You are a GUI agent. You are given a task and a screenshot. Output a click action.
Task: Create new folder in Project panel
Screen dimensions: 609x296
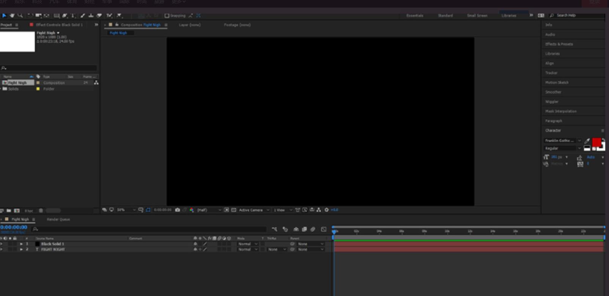pos(9,211)
